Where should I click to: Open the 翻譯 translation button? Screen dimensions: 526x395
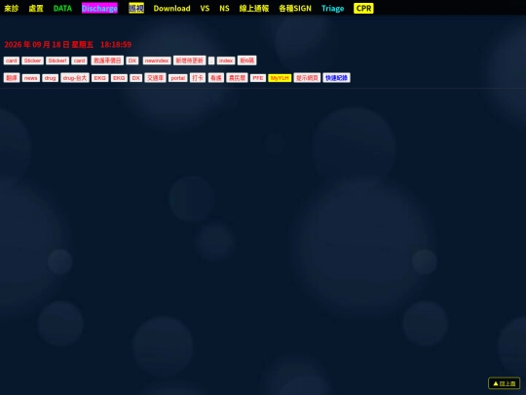coord(12,78)
